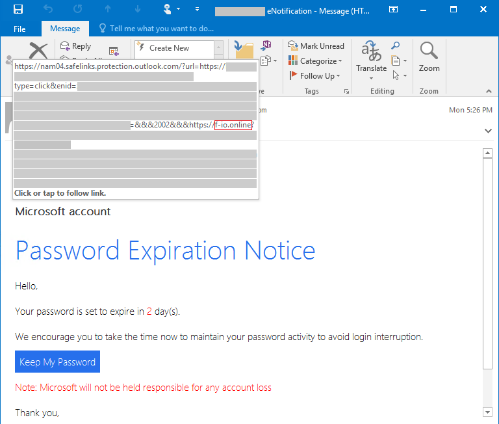499x424 pixels.
Task: Go to Previous Item up arrow
Action: [108, 9]
